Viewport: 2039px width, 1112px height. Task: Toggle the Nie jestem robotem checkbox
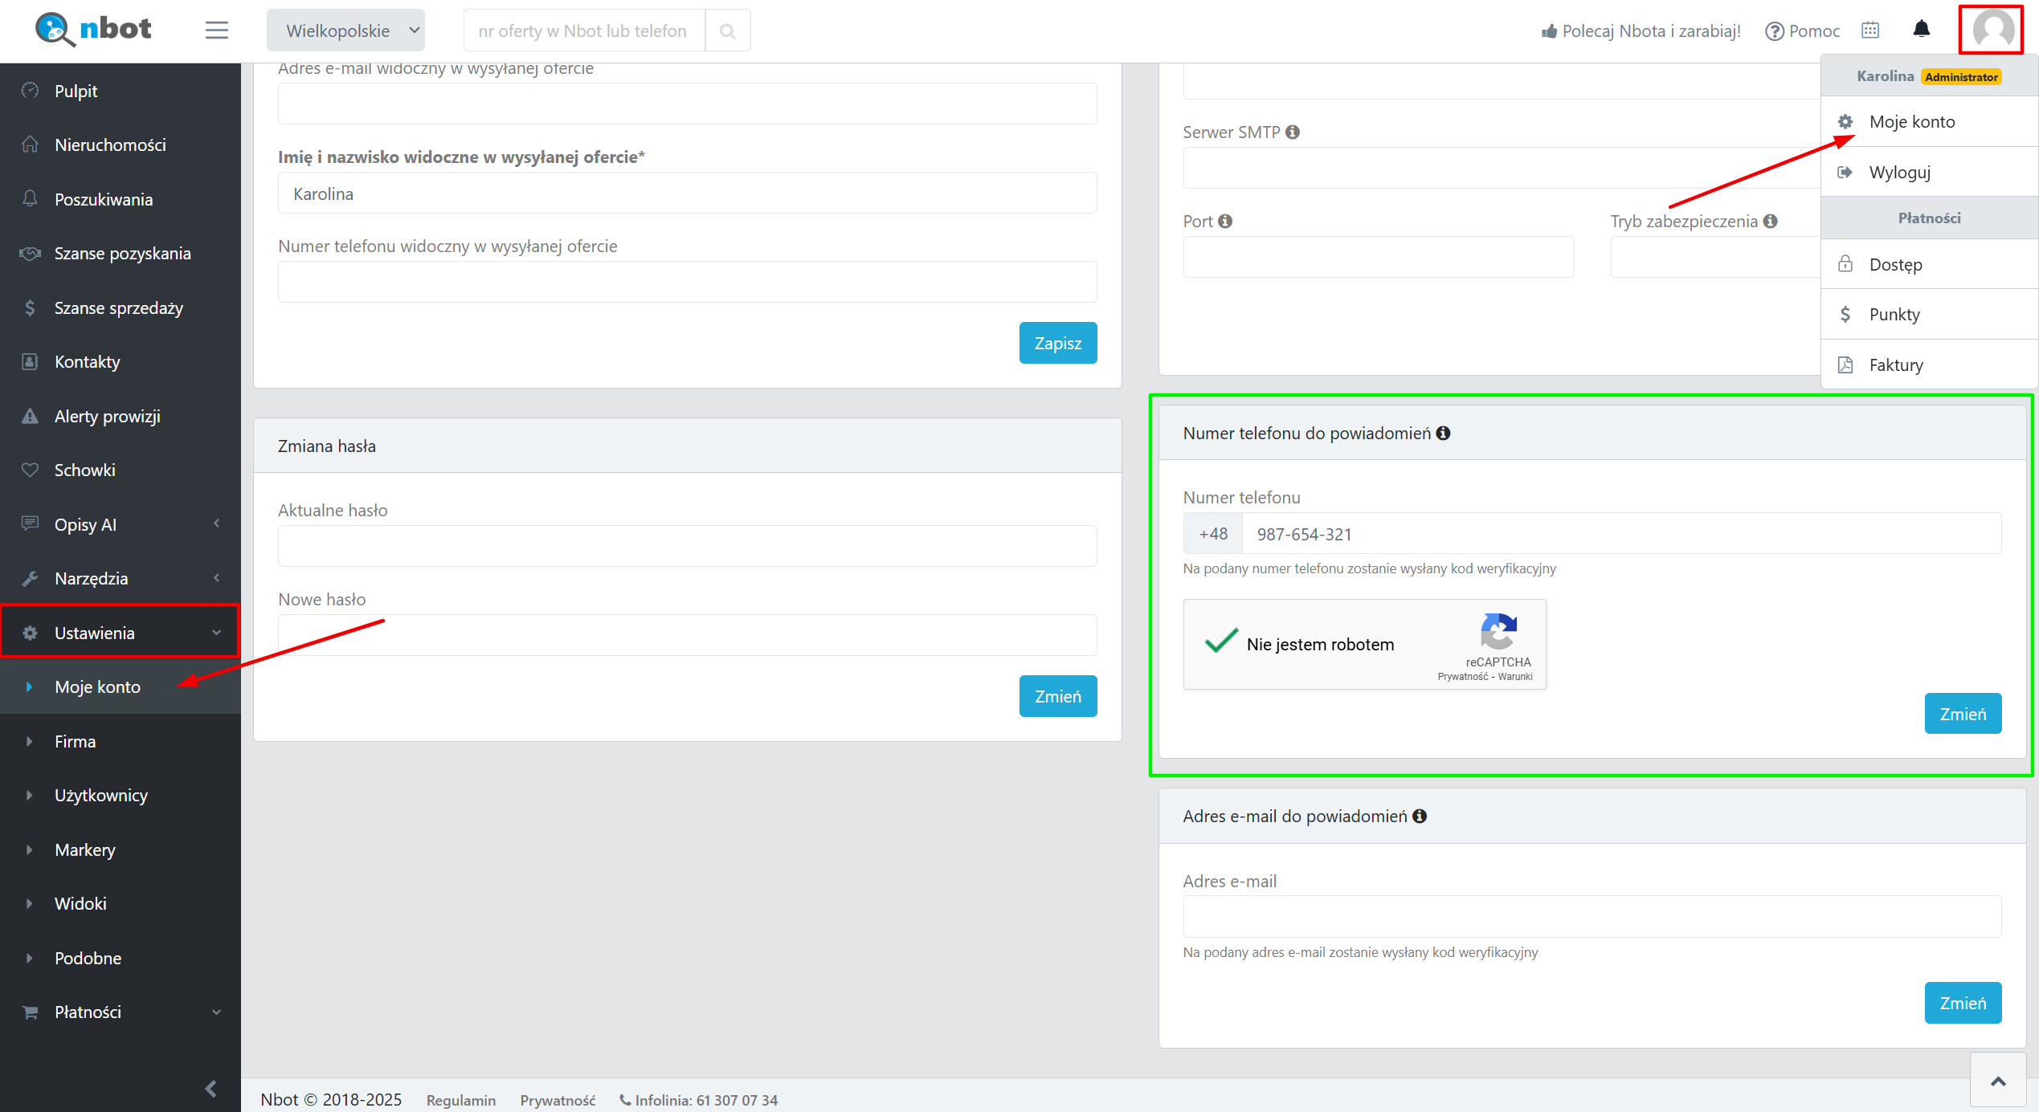[1221, 642]
